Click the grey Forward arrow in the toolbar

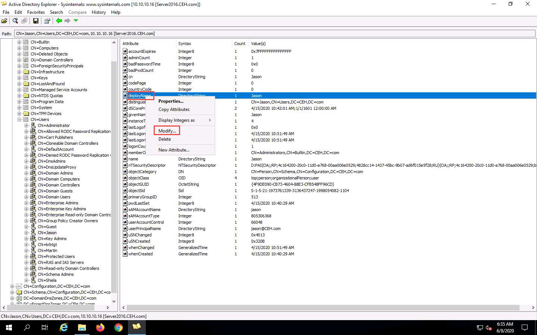click(67, 21)
